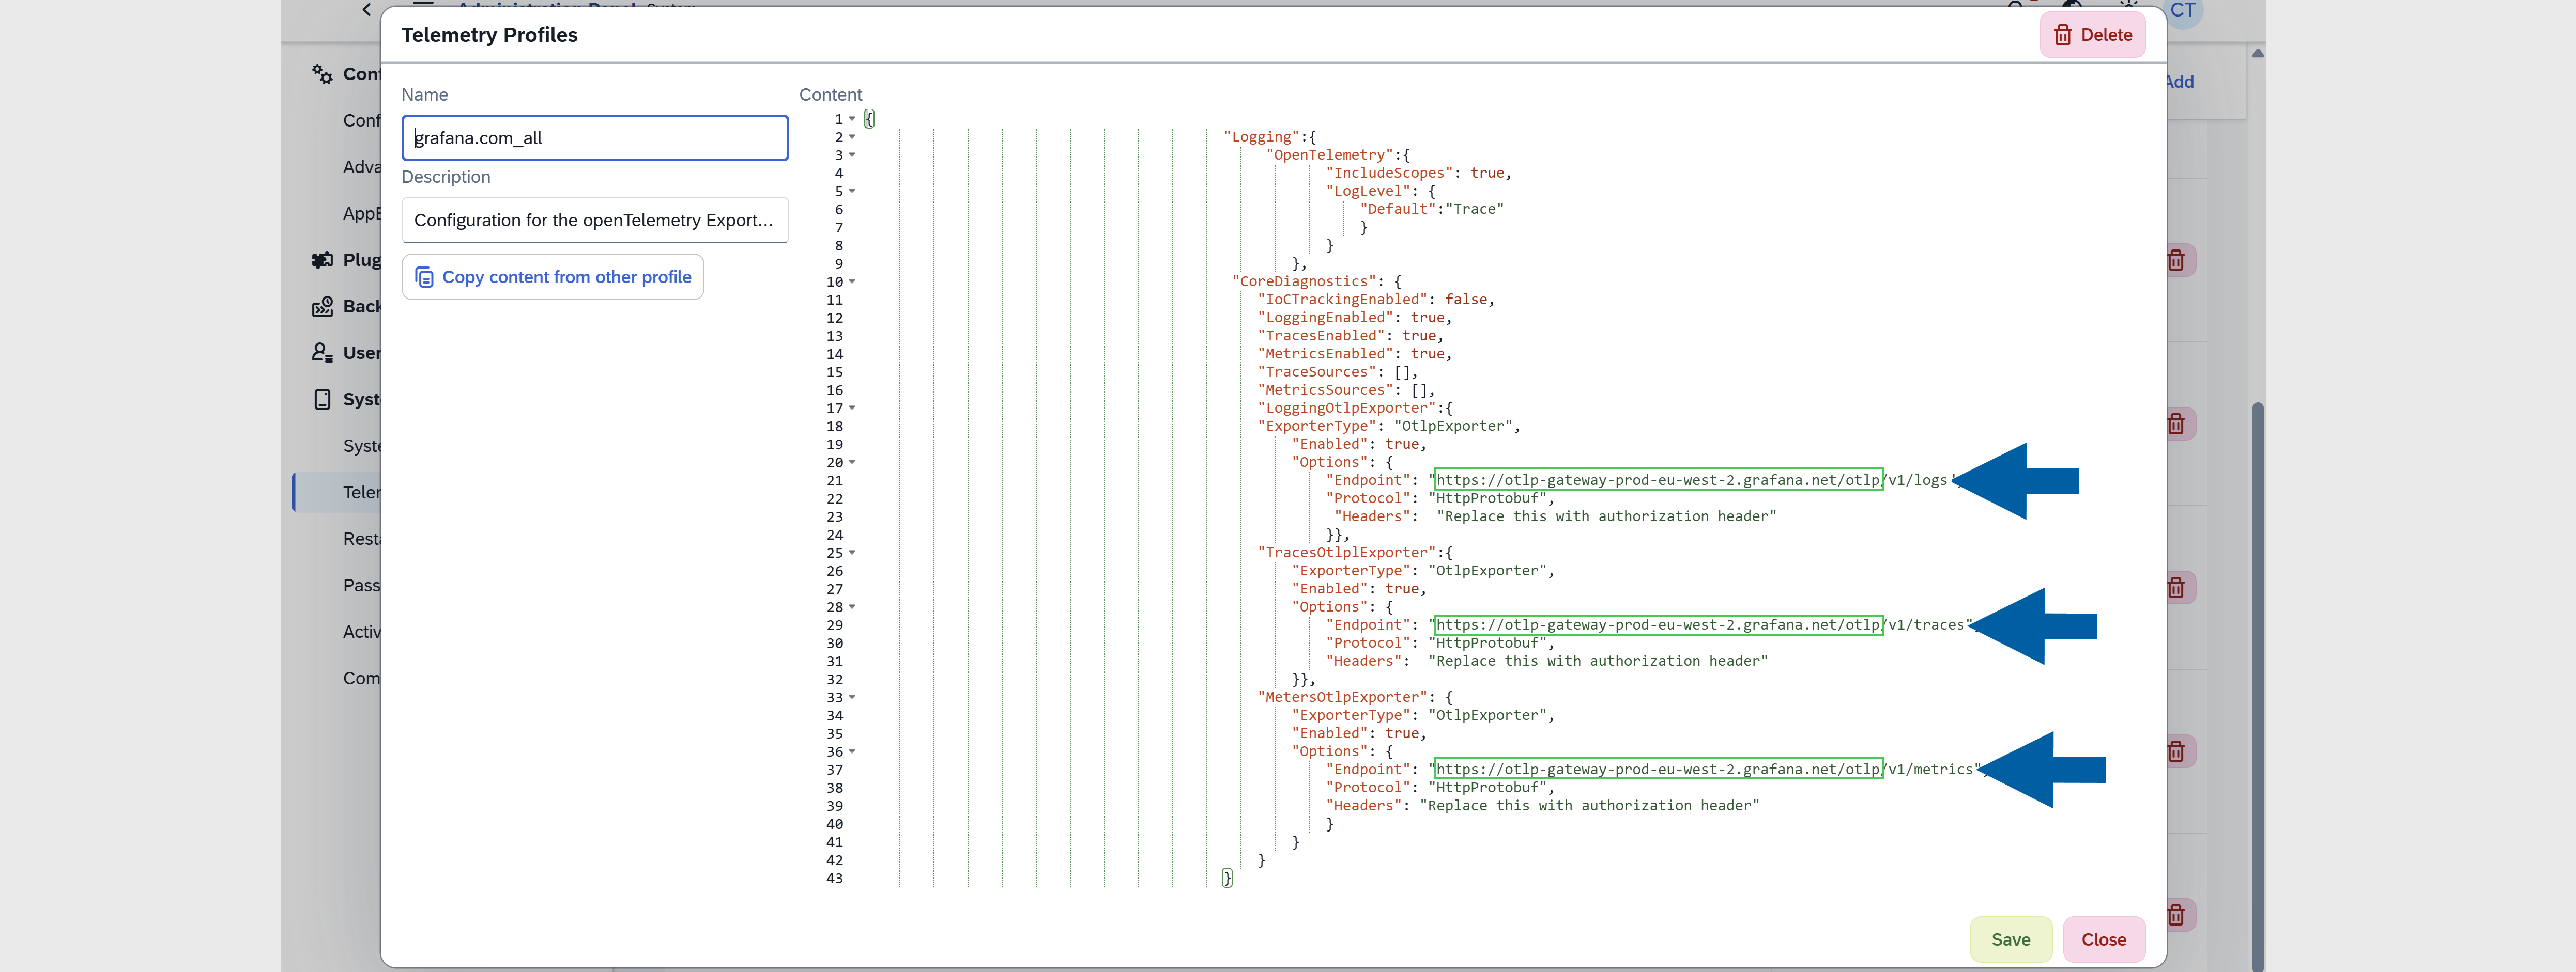The image size is (2576, 972).
Task: Open the Restart item in background sidebar
Action: pyautogui.click(x=361, y=539)
